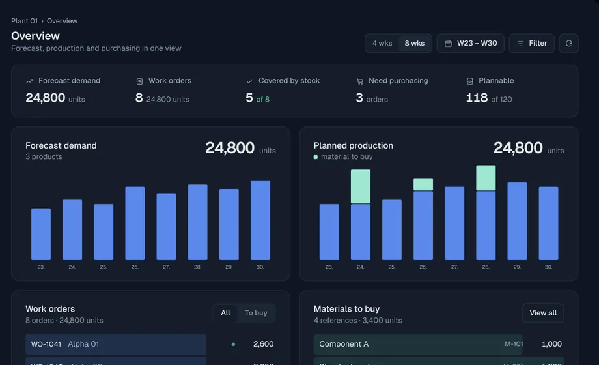This screenshot has width=599, height=365.
Task: Click the Forecast demand chart title
Action: point(61,146)
